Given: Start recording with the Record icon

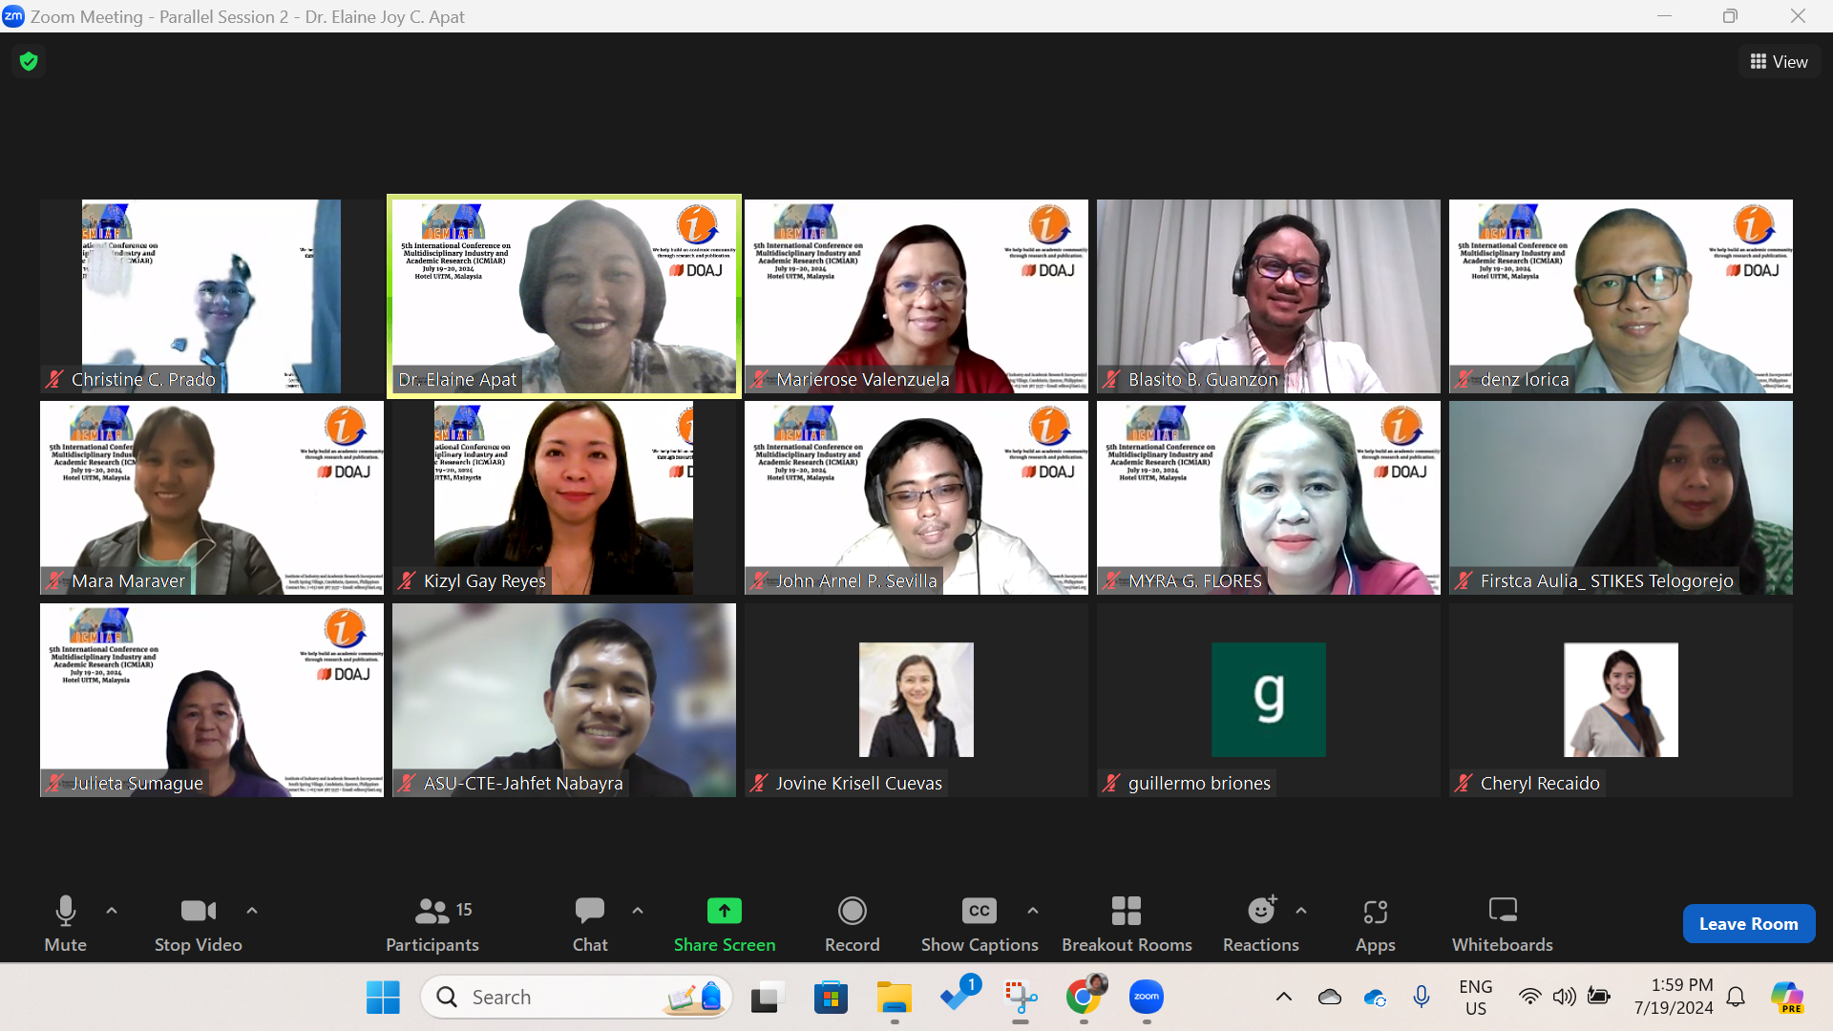Looking at the screenshot, I should [x=852, y=911].
